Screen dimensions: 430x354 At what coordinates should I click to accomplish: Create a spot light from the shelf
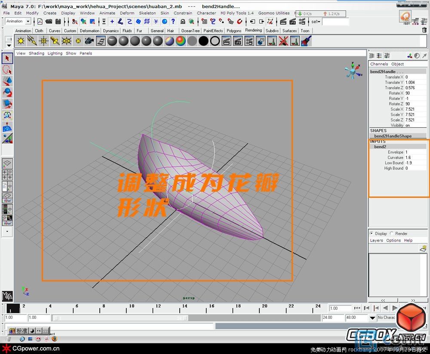[55, 41]
